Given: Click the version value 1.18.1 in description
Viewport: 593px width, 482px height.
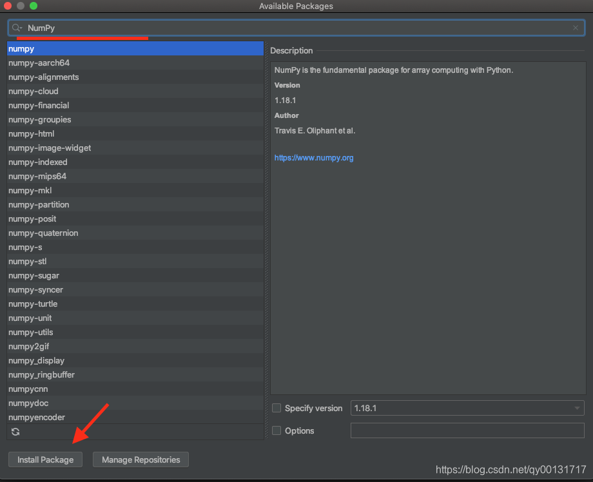Looking at the screenshot, I should (285, 101).
